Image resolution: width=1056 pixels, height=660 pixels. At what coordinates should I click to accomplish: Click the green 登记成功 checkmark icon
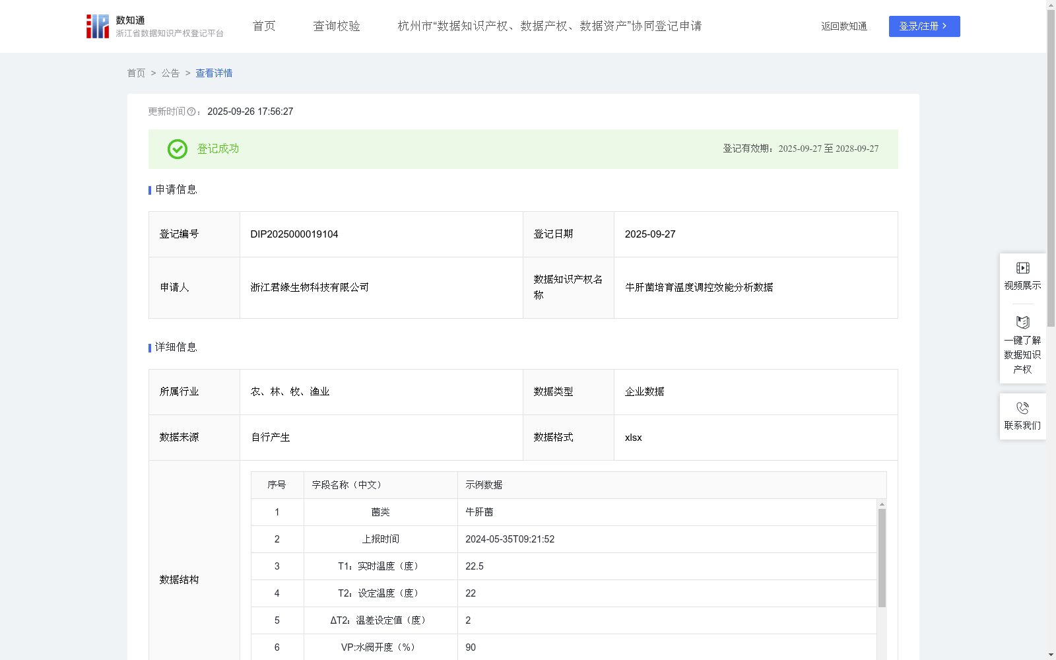(x=177, y=149)
